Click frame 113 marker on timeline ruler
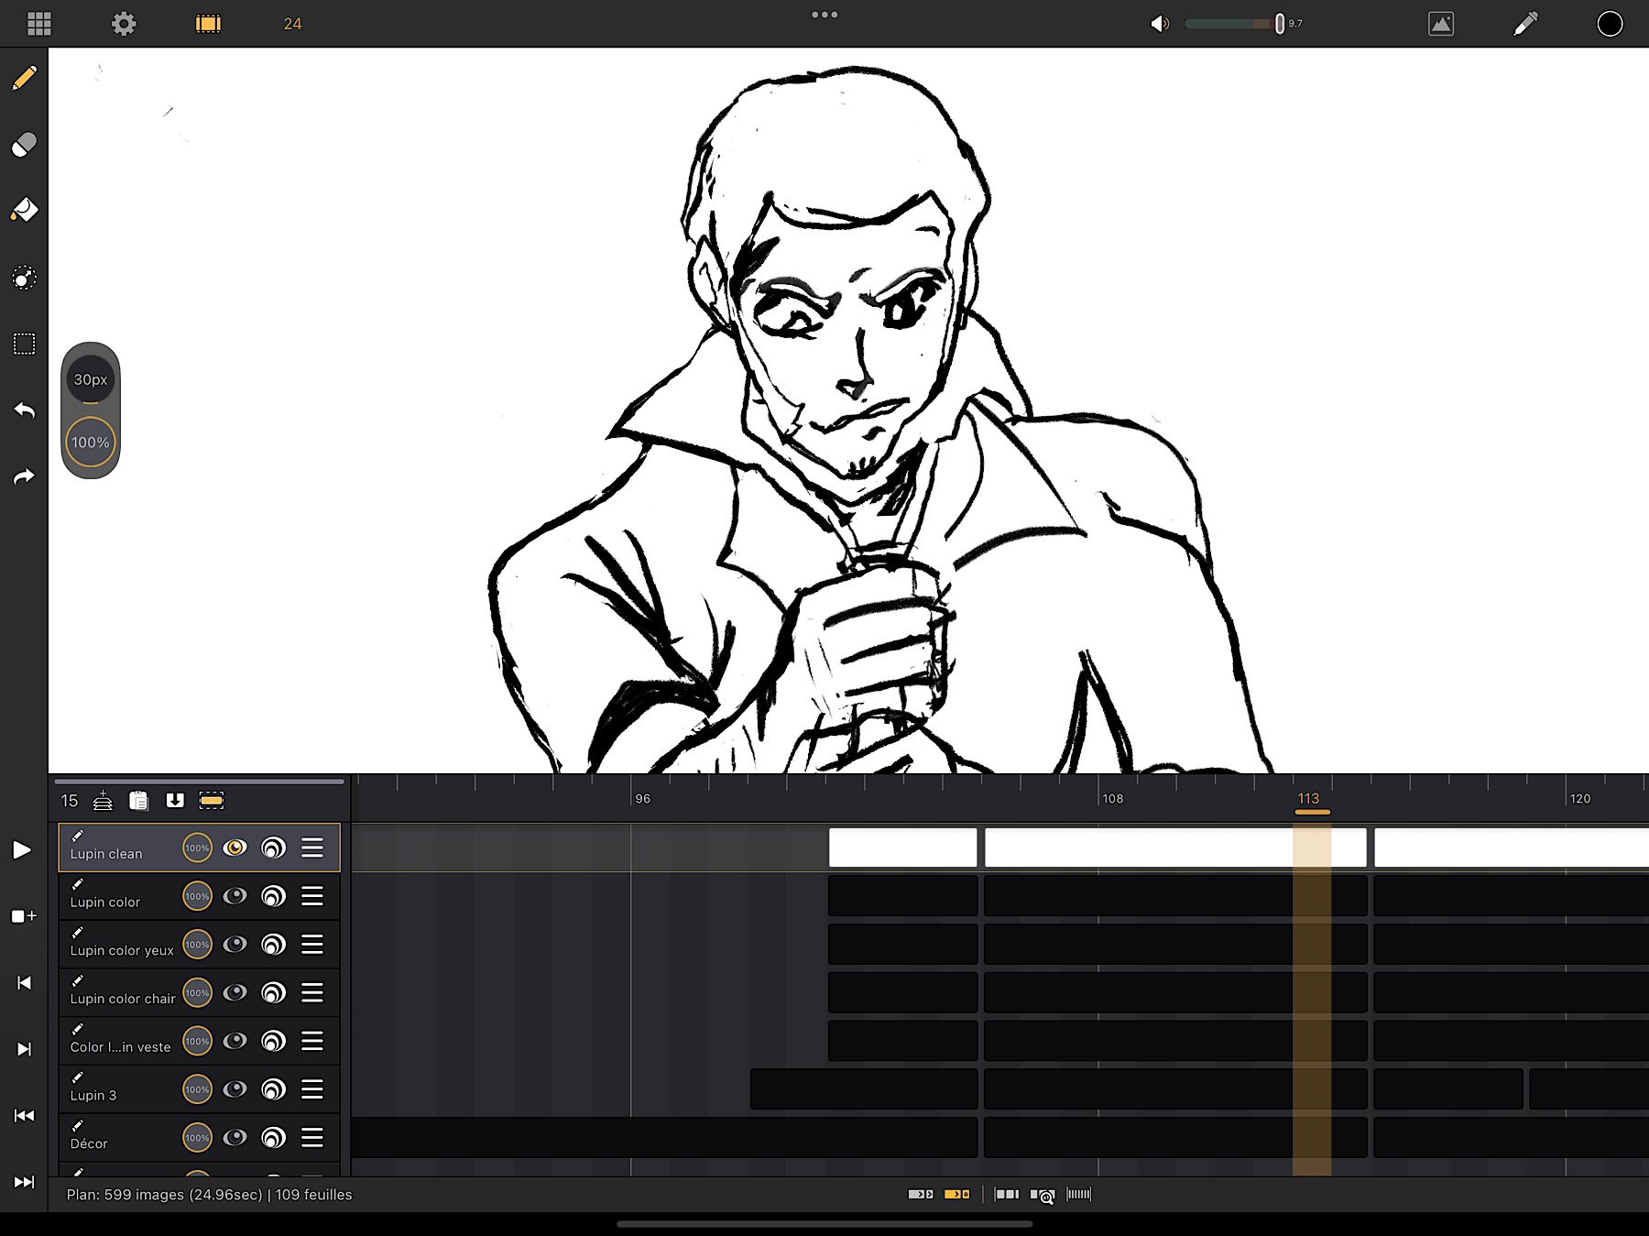The height and width of the screenshot is (1236, 1649). [1309, 799]
